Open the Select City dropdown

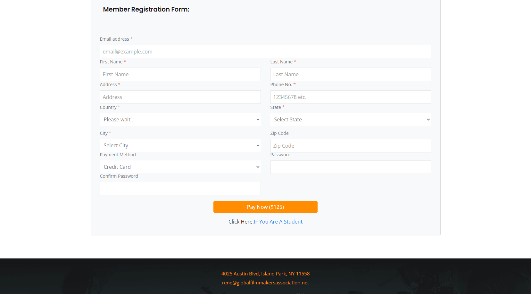tap(180, 145)
